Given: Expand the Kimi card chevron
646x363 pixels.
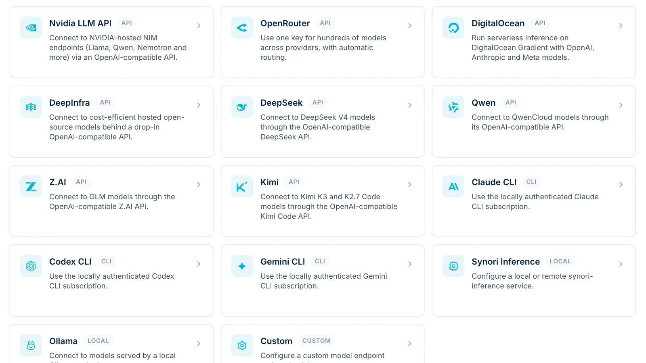Looking at the screenshot, I should (x=410, y=185).
